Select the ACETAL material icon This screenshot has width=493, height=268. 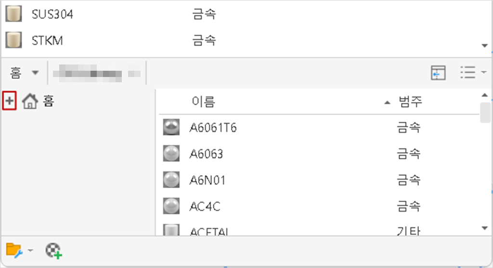point(171,230)
